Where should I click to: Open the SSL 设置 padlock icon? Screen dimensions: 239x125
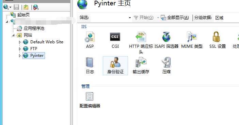click(x=216, y=37)
